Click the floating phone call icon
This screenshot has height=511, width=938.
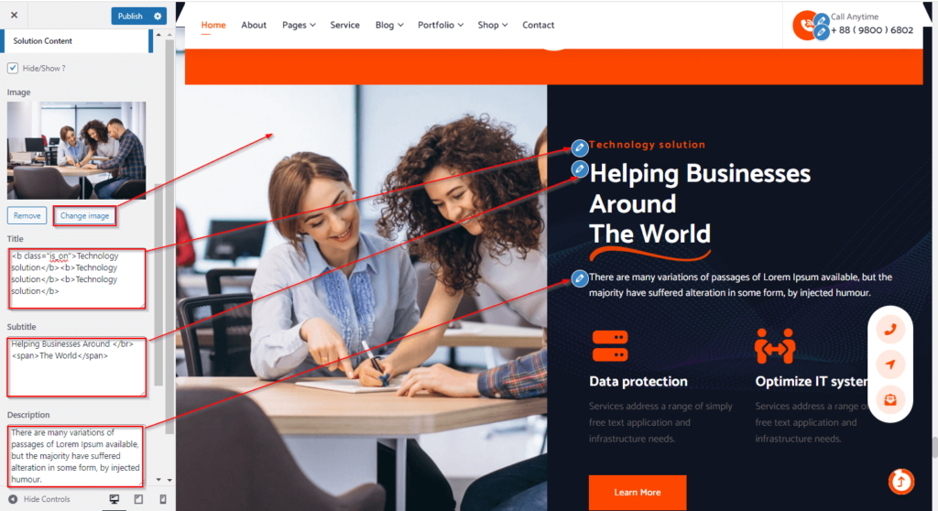890,330
